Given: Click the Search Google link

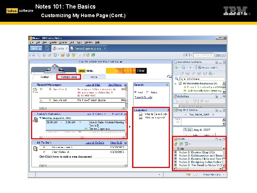Looking at the screenshot, I should [x=143, y=97].
